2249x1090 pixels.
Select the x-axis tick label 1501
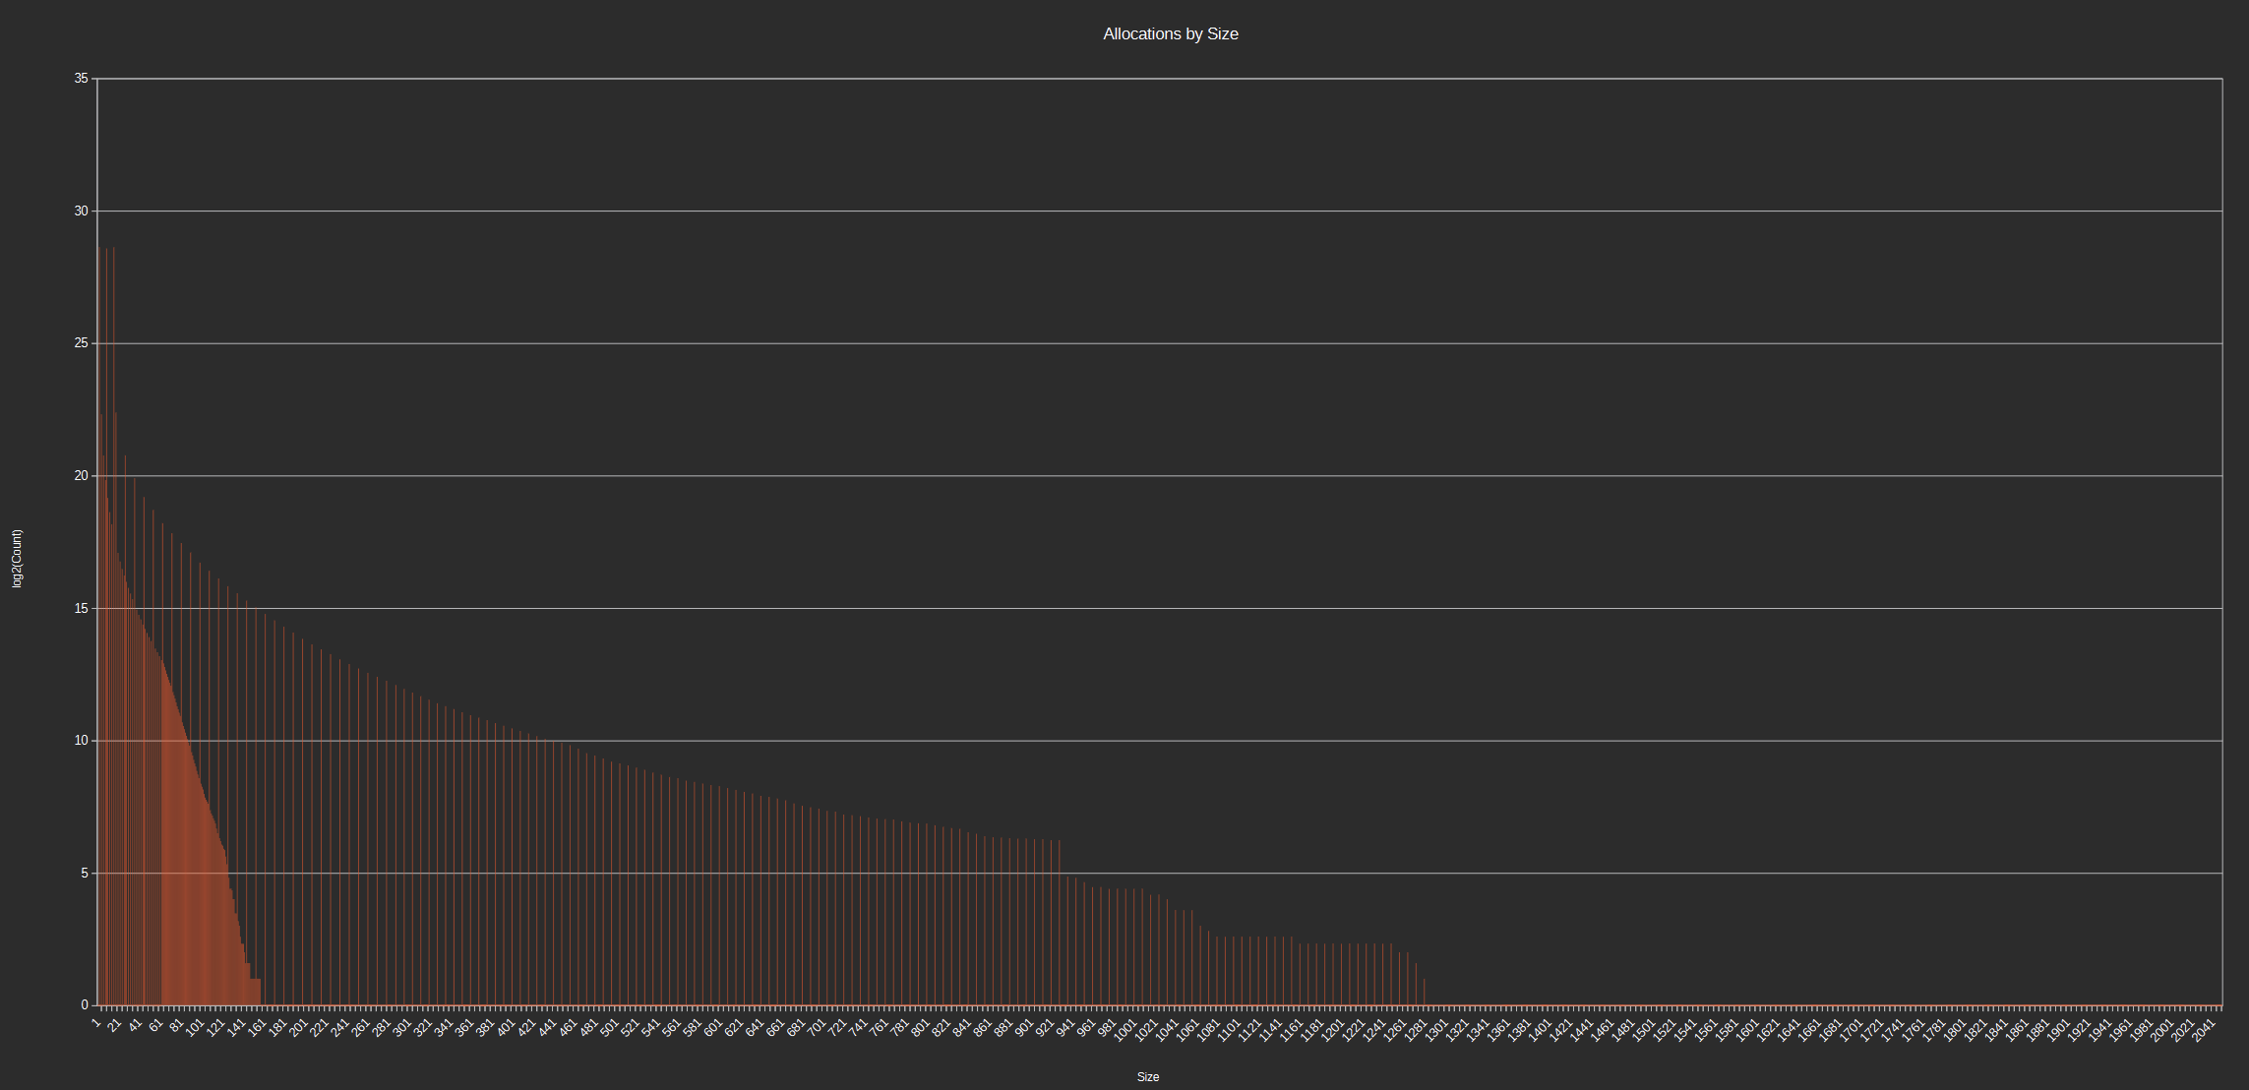tap(1644, 1031)
